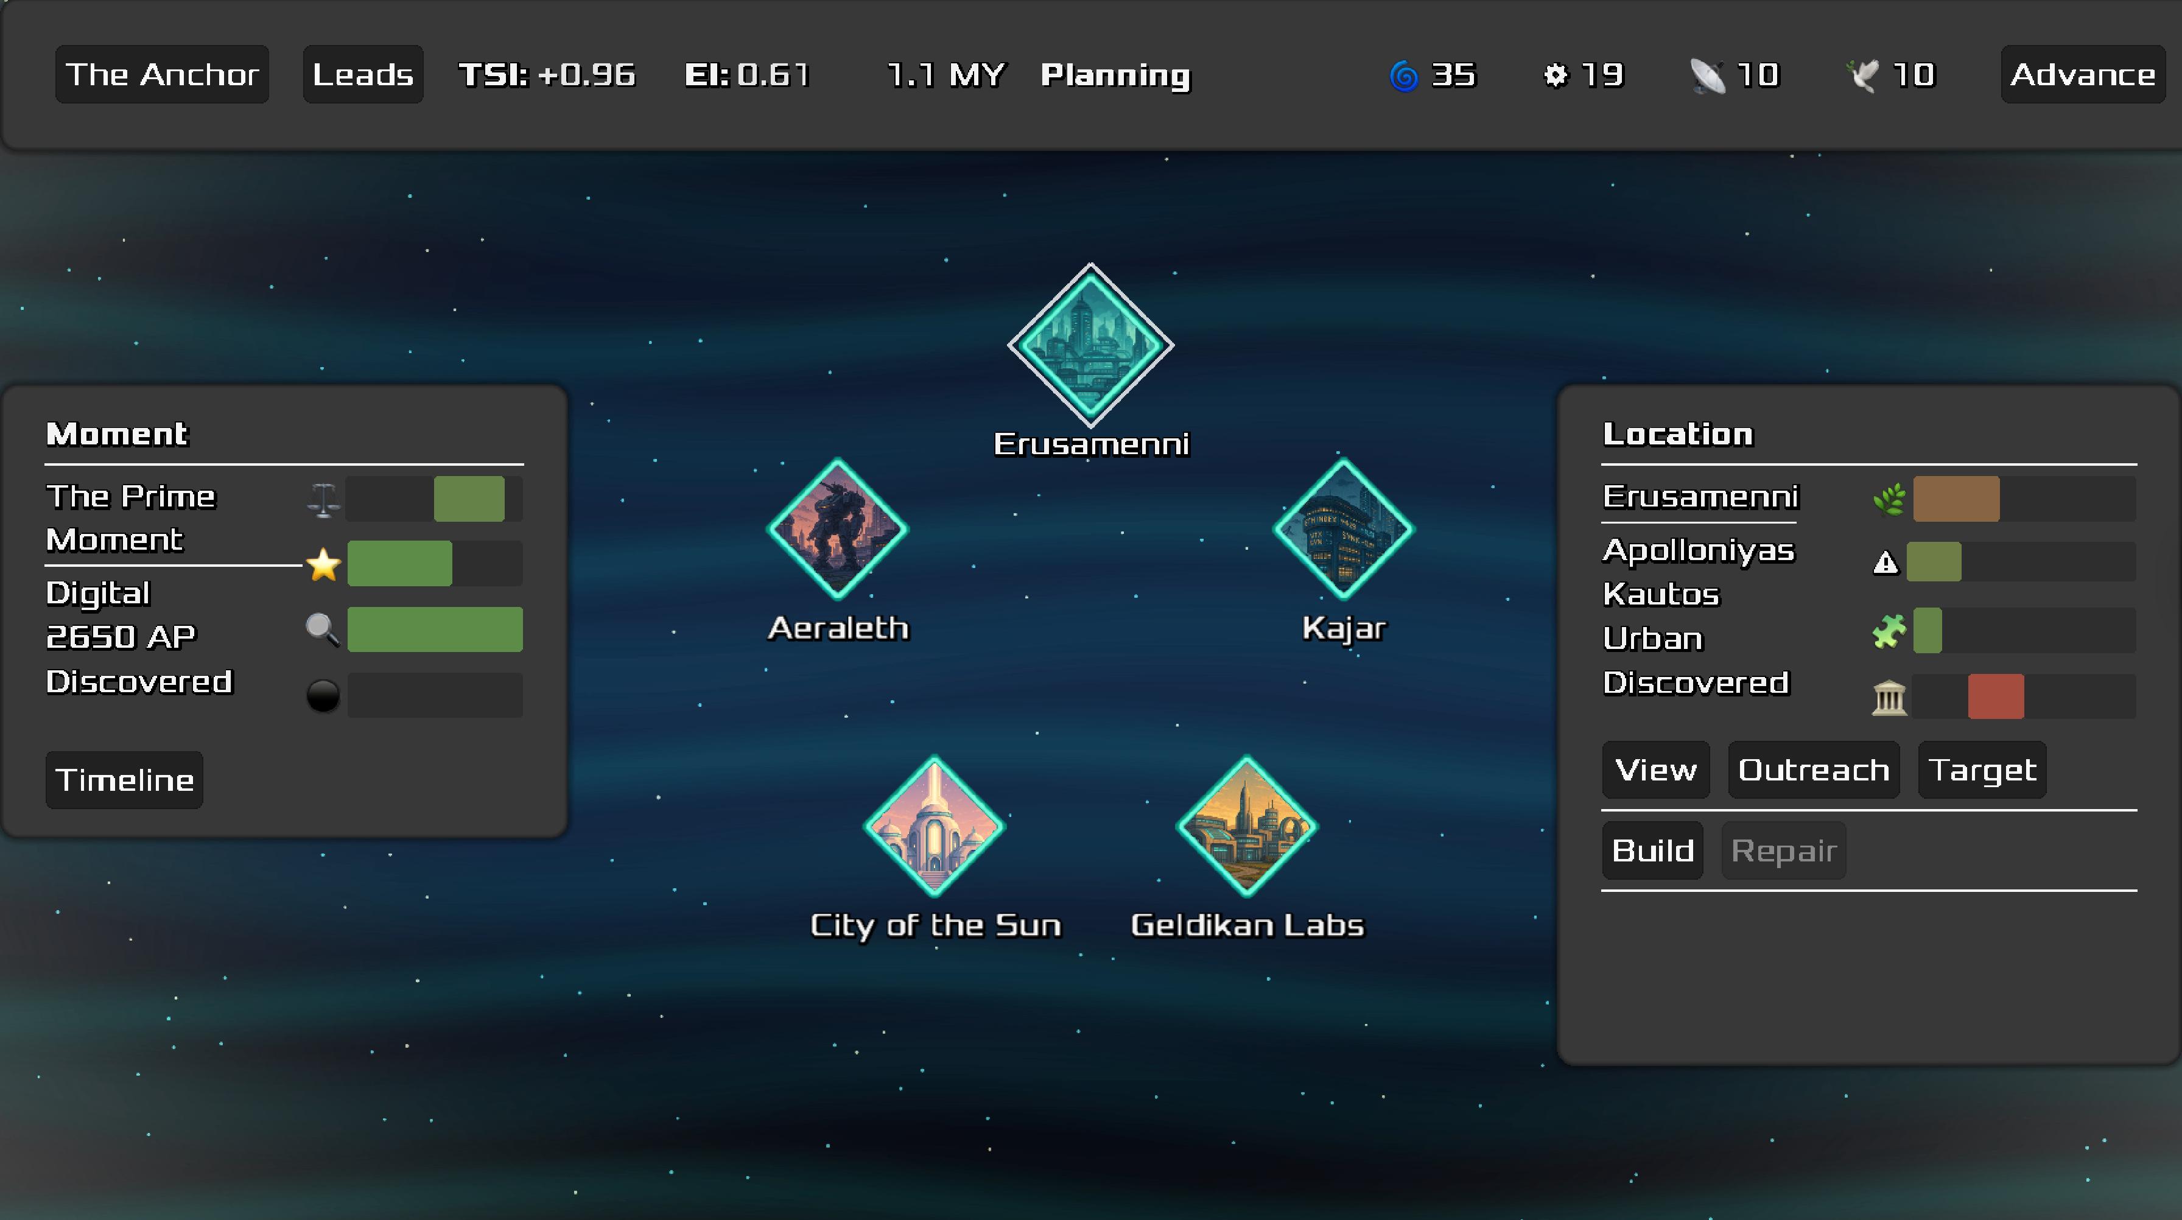Select the Kajar location on the map

coord(1344,530)
